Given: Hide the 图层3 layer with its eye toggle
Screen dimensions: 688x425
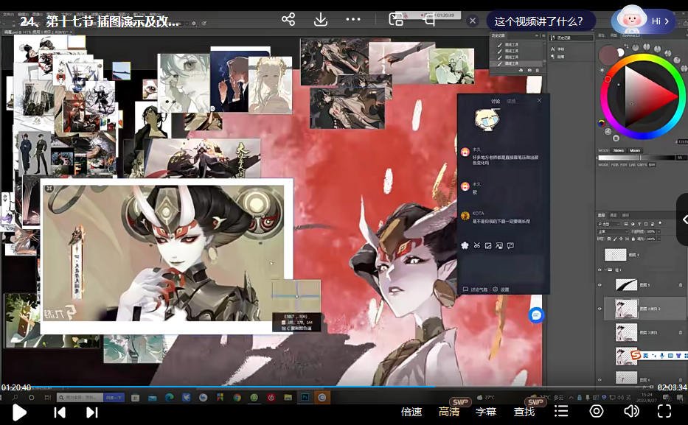Looking at the screenshot, I should tap(600, 285).
